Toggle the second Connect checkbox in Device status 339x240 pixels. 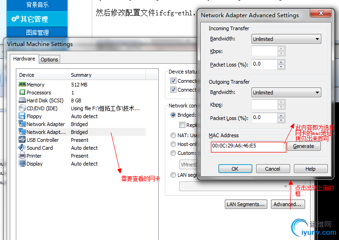(x=173, y=89)
